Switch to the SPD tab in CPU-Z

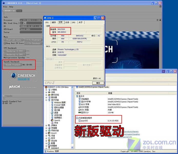pos(74,23)
